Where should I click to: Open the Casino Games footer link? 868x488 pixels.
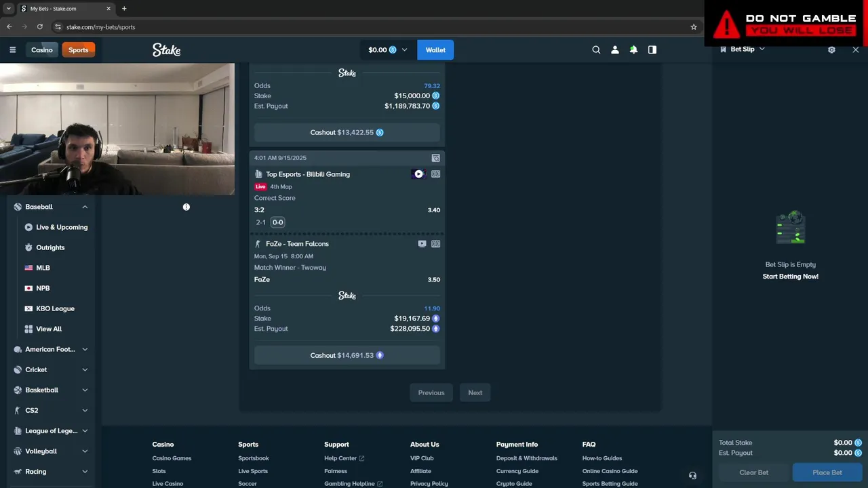pyautogui.click(x=172, y=458)
